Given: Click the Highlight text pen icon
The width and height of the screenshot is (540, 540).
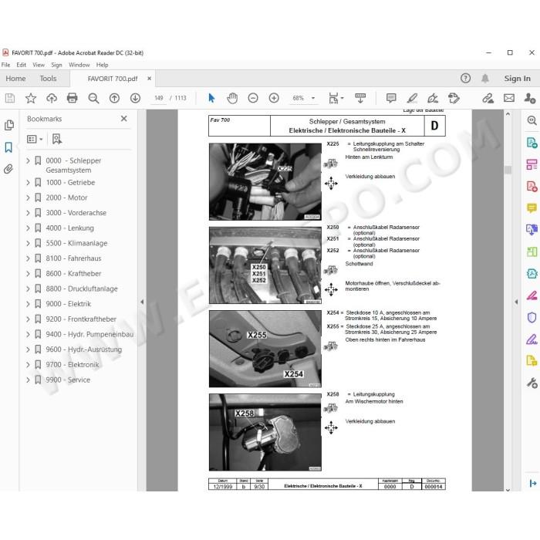Looking at the screenshot, I should click(x=412, y=98).
